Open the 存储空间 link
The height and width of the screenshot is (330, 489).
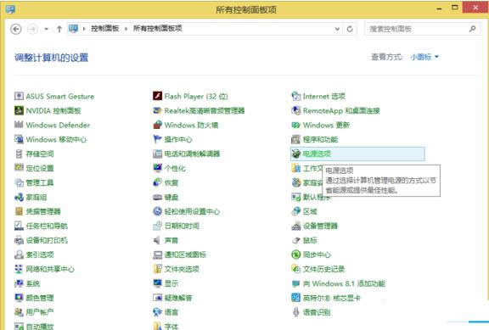point(40,154)
